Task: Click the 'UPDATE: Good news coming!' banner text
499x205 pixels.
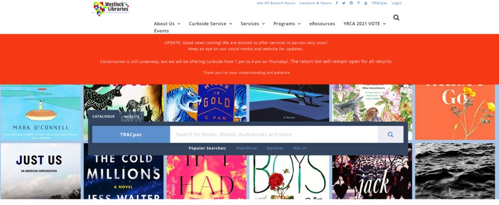Action: [246, 43]
